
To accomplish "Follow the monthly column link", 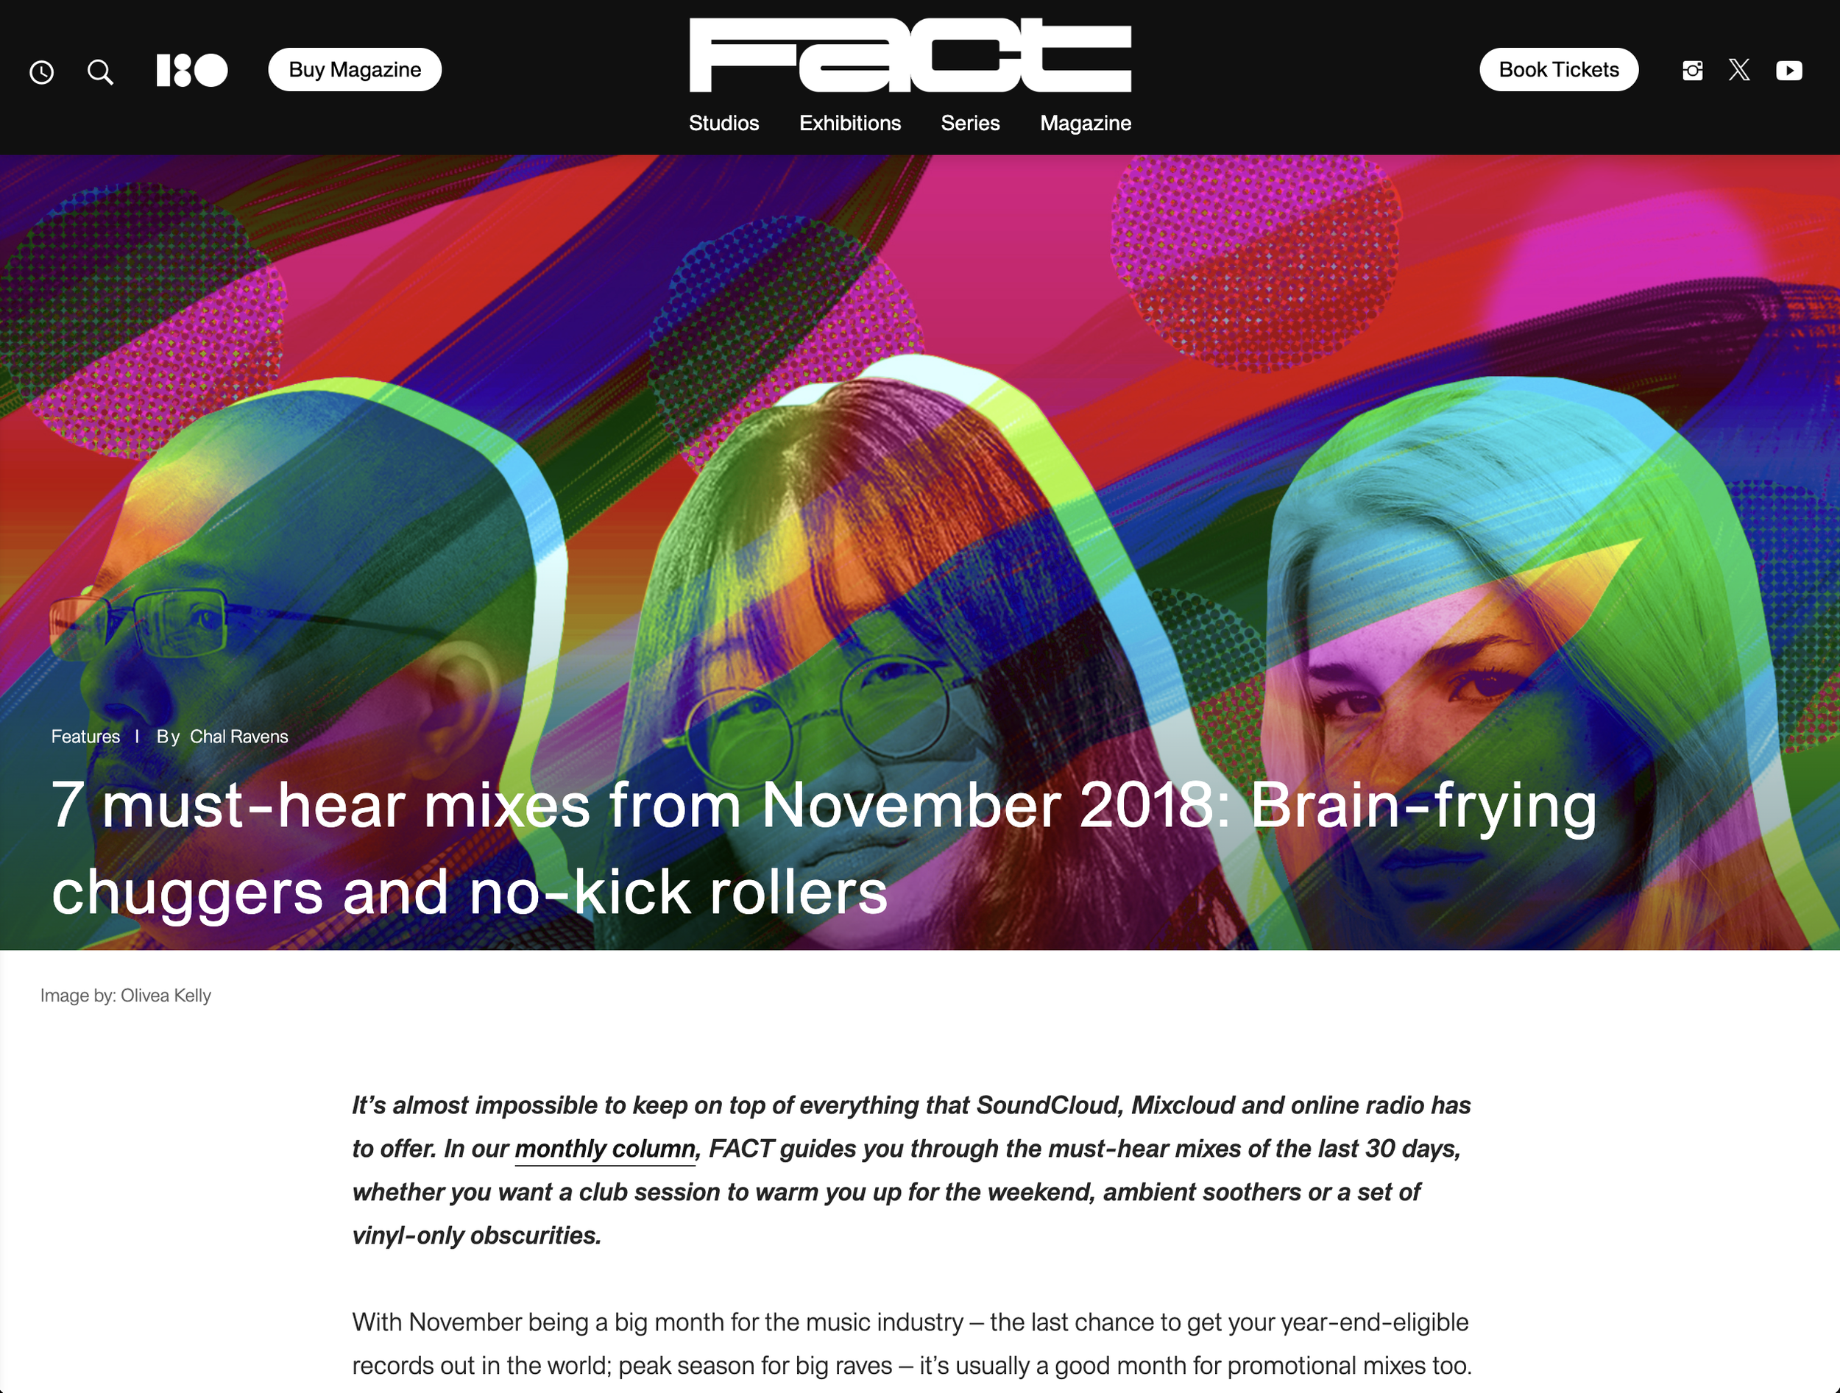I will (605, 1149).
